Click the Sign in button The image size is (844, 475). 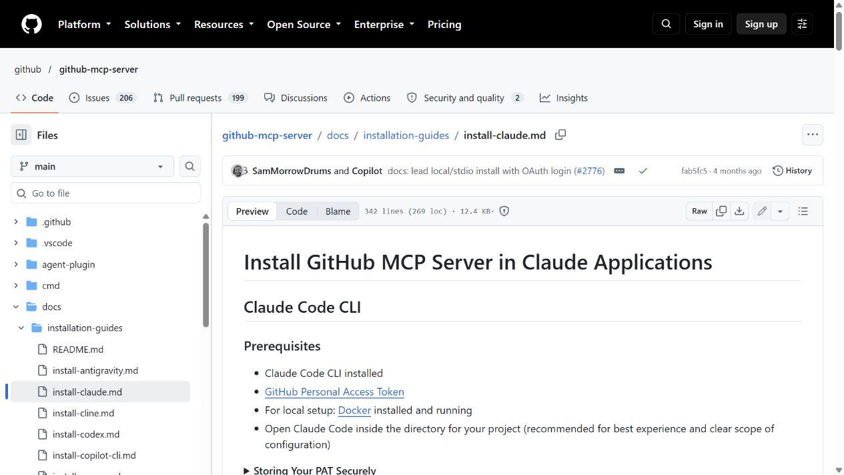point(708,24)
